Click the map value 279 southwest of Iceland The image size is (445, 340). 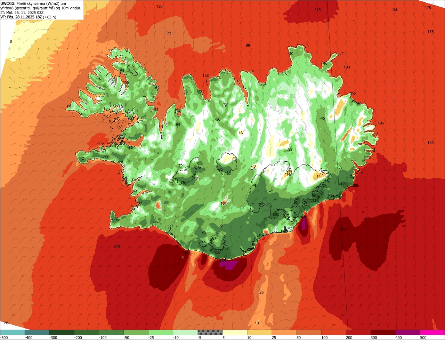[117, 246]
